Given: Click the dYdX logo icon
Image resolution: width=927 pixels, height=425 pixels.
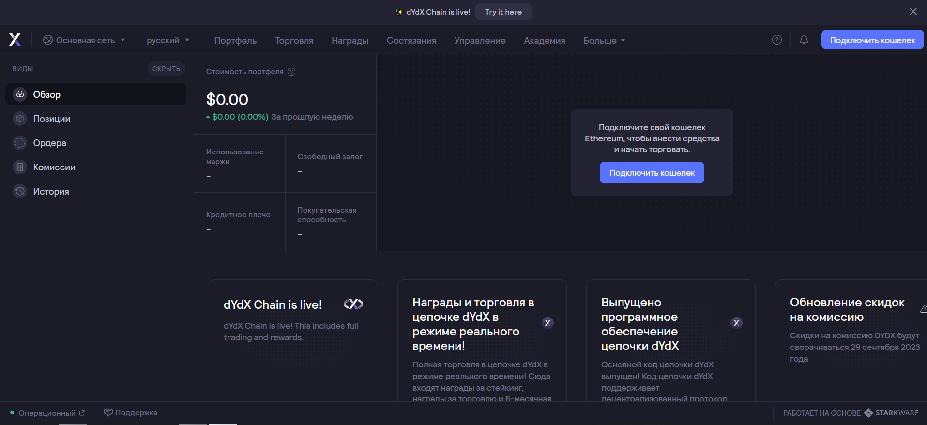Looking at the screenshot, I should (x=15, y=40).
